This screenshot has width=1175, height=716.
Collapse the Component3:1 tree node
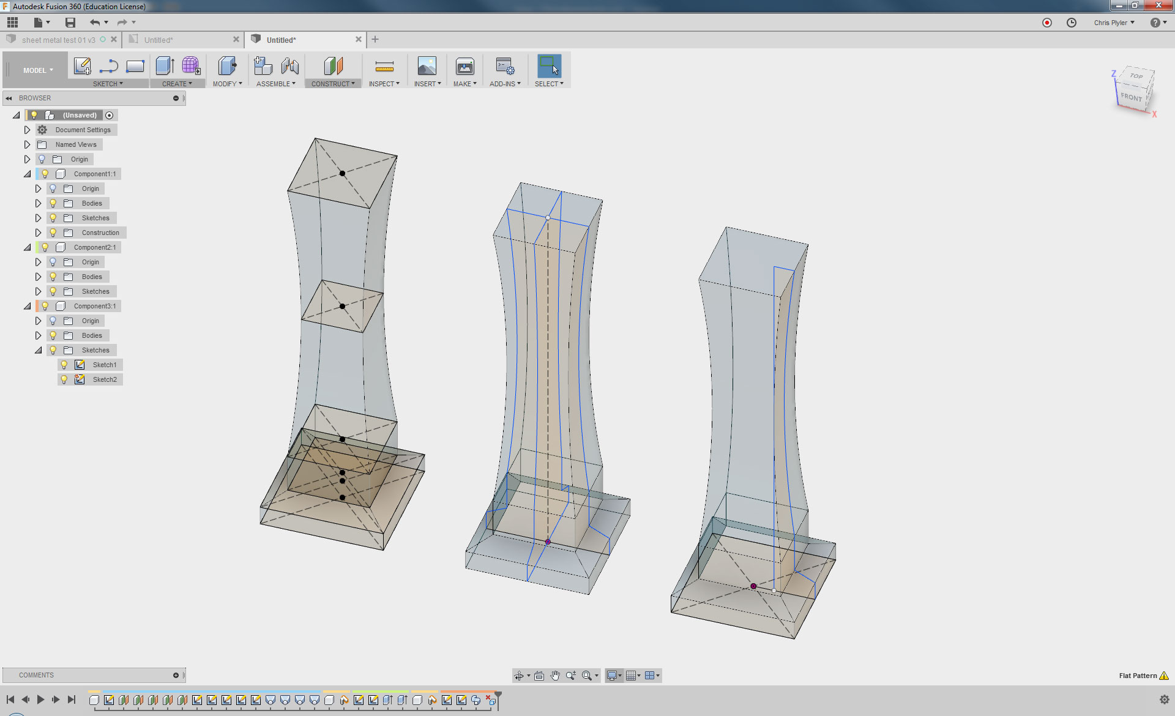pos(27,306)
